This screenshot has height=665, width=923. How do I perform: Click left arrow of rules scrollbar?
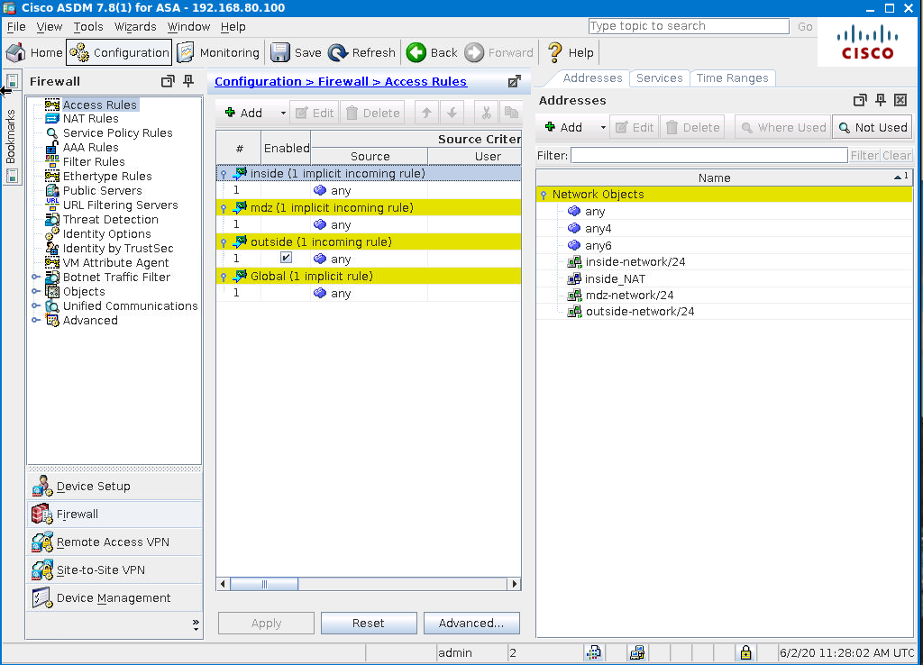[x=224, y=584]
